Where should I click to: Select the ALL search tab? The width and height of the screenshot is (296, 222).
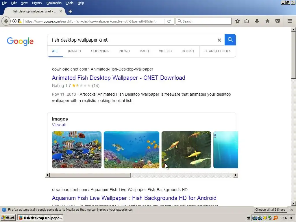[55, 51]
